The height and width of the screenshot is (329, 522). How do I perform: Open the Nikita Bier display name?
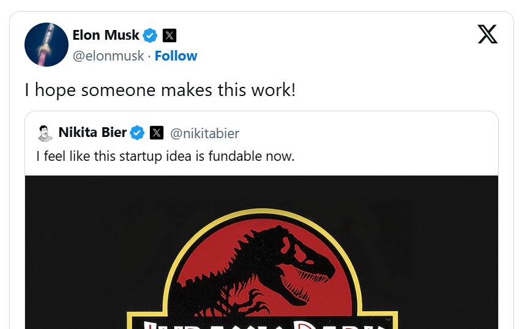(x=92, y=133)
